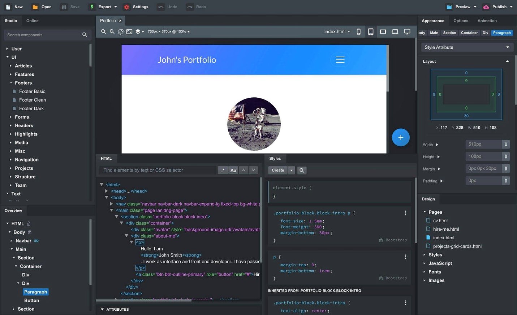Click the zoom out magnifier on the canvas toolbar
Viewport: 517px width, 315px height.
point(112,32)
